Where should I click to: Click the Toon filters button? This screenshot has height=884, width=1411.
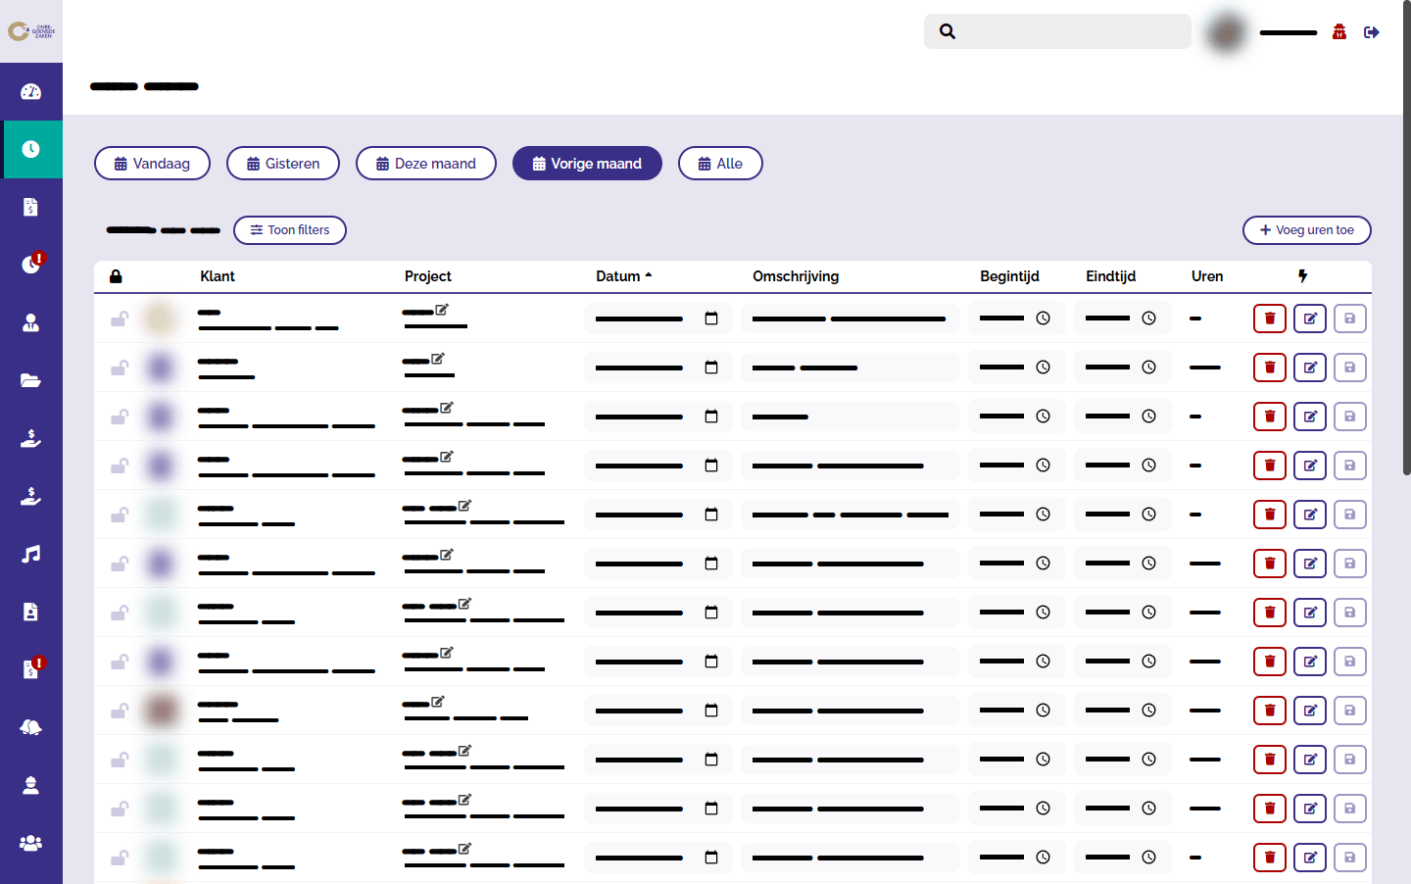point(290,230)
